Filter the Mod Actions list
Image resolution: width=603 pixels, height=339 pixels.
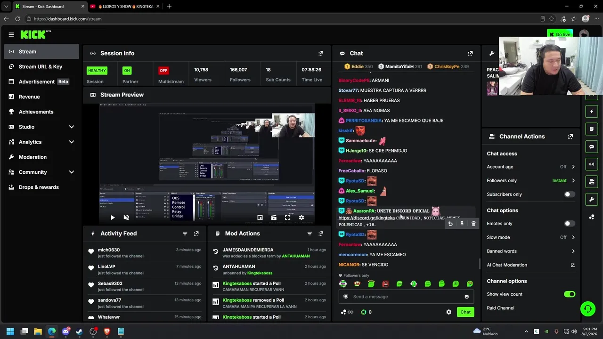click(x=310, y=234)
